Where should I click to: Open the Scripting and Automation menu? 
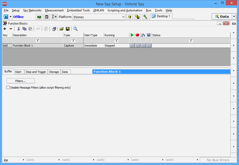click(x=125, y=10)
